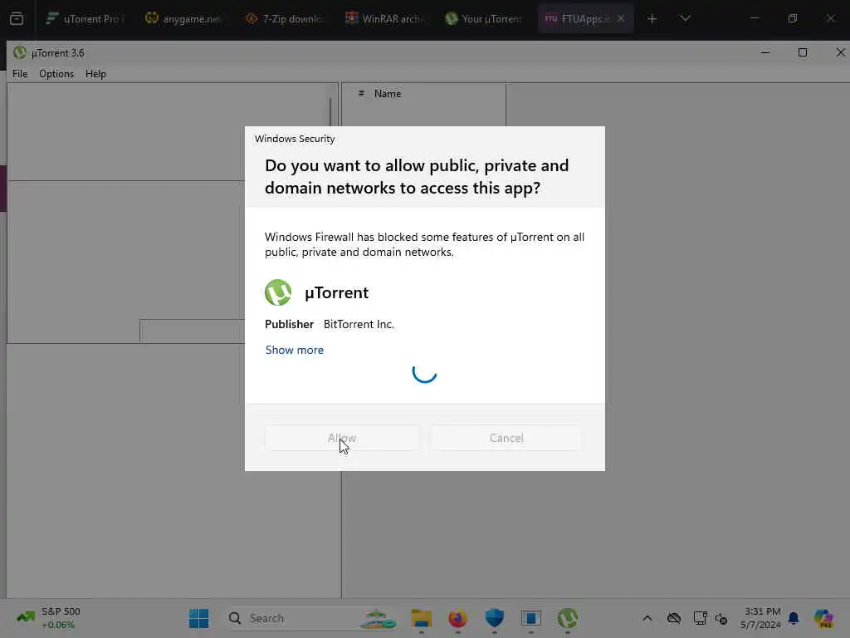Close the FTUApps browser tab

(621, 18)
